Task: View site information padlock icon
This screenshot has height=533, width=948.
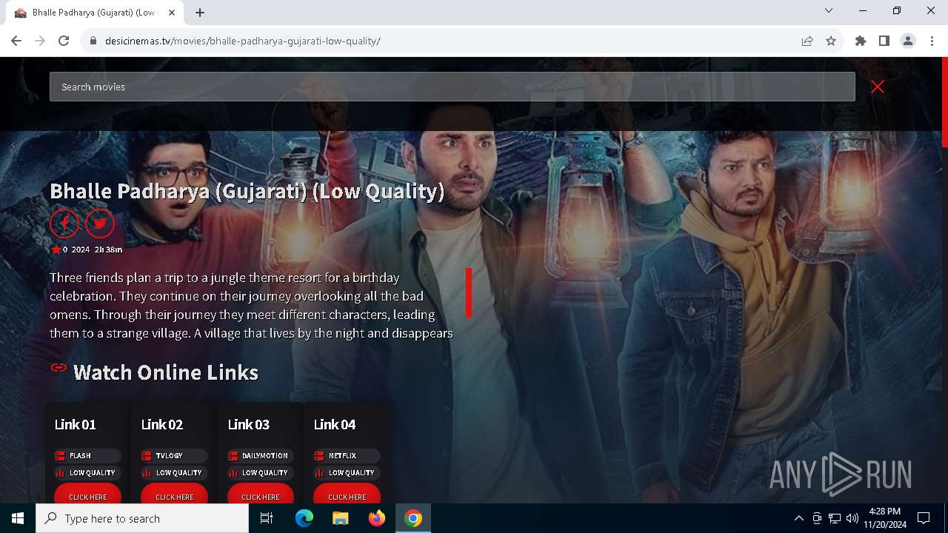Action: click(x=93, y=41)
